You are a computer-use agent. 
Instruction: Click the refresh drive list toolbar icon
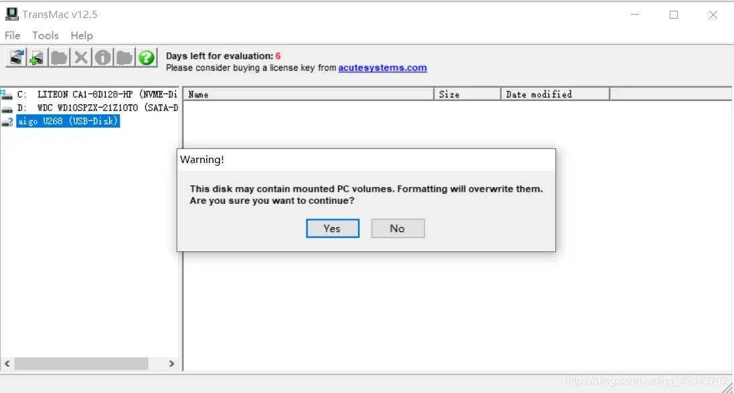(16, 57)
